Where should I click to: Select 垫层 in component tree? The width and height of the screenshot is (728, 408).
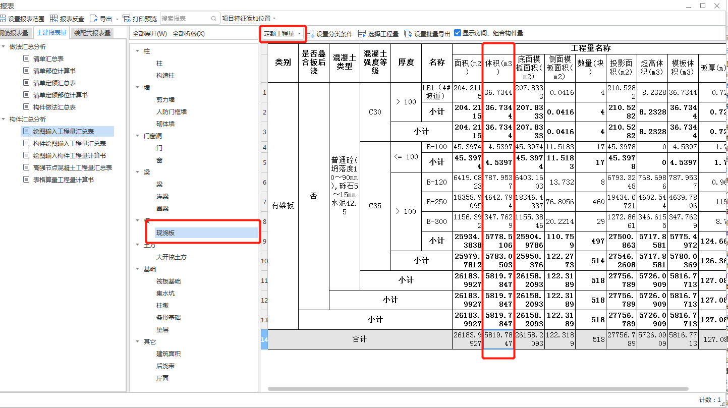(162, 330)
